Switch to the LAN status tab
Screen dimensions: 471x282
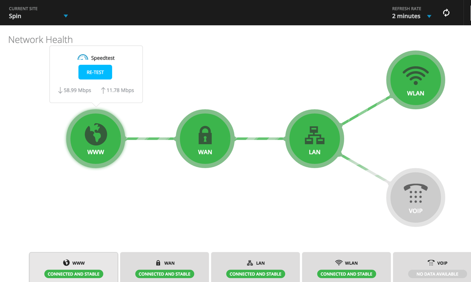[x=256, y=267]
